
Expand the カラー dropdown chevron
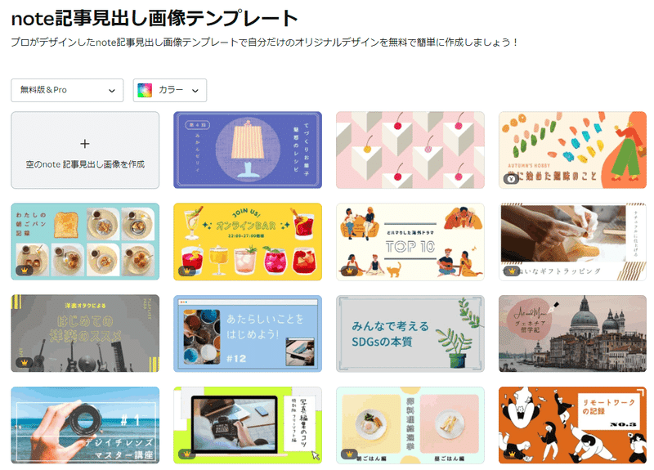click(195, 91)
